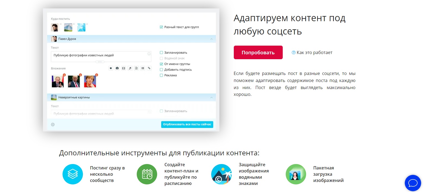
Task: Uncheck "Разный текст для групп" checkbox
Action: point(161,27)
